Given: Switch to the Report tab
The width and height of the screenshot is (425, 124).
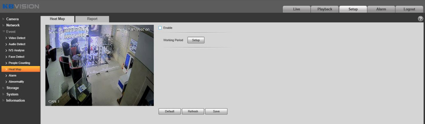Looking at the screenshot, I should (x=92, y=19).
